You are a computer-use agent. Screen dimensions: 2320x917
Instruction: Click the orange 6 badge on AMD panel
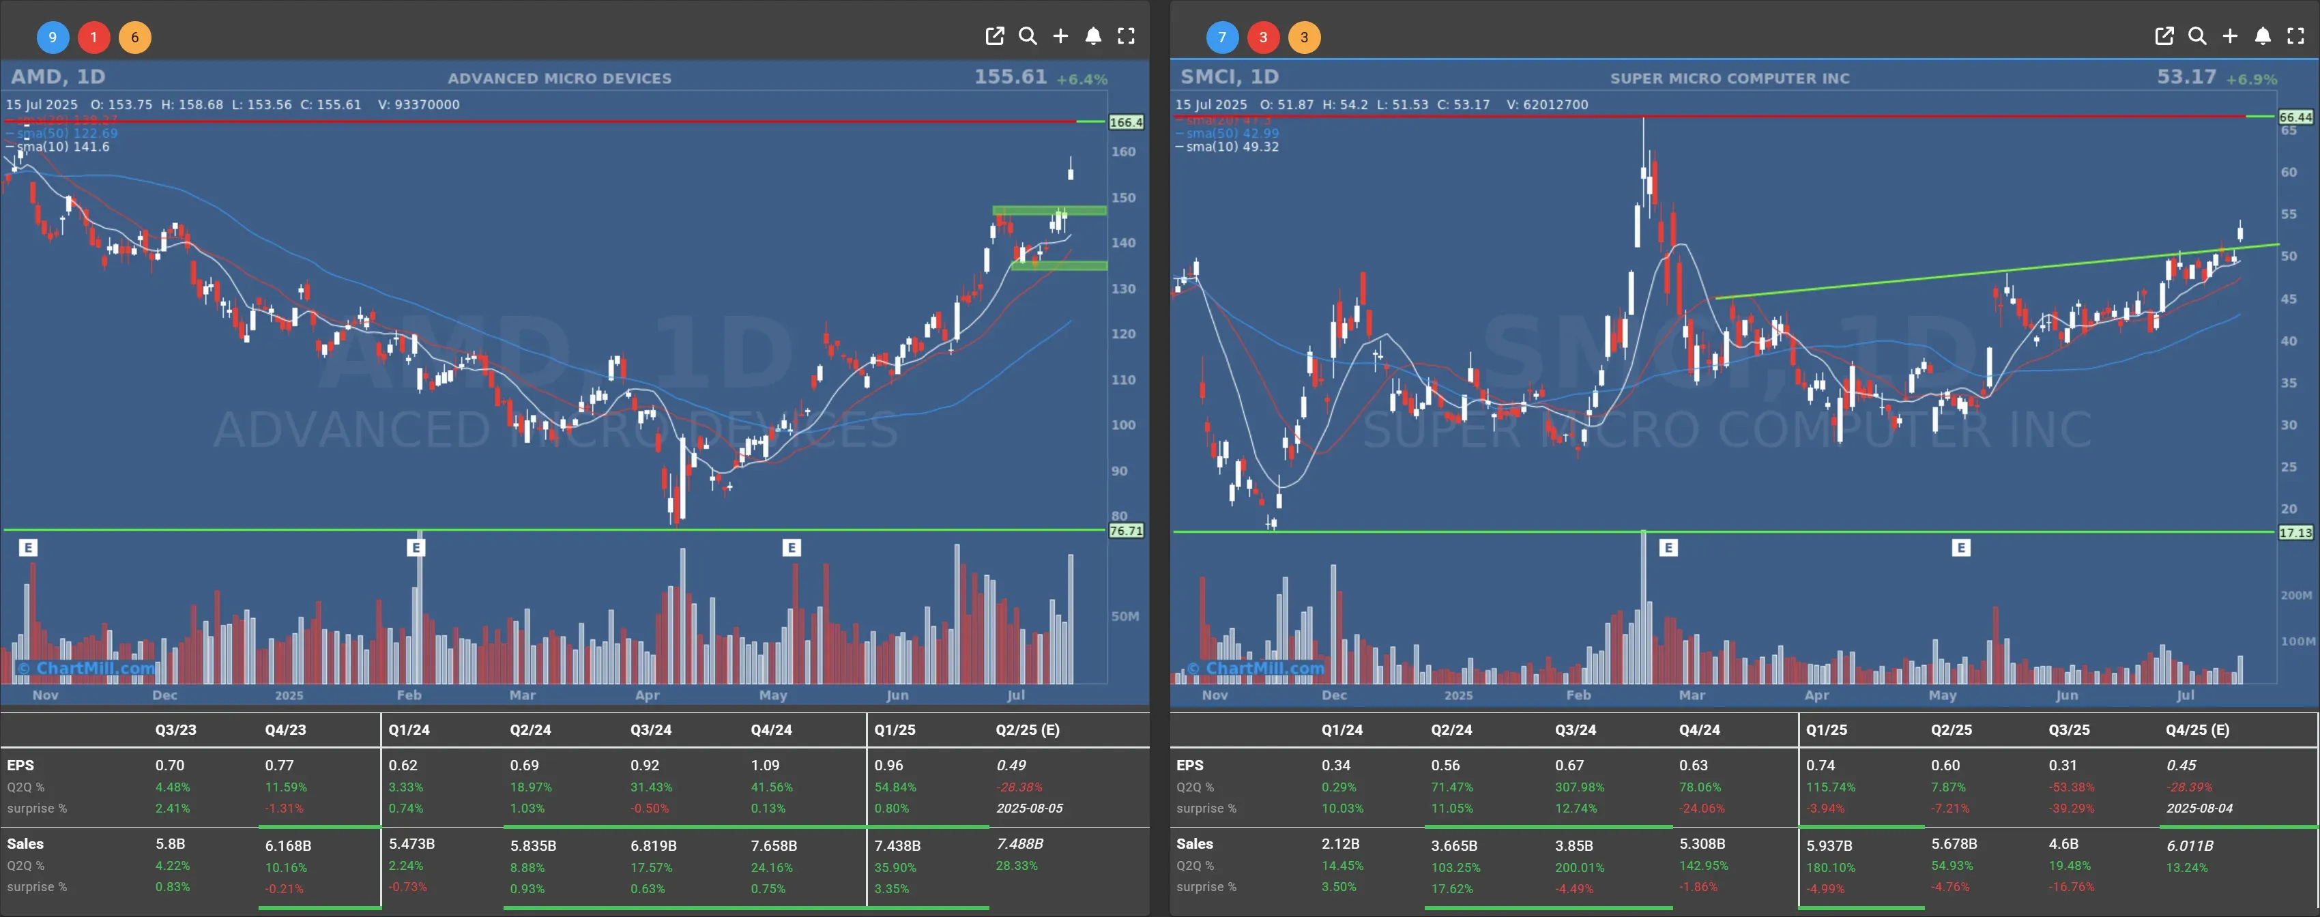pyautogui.click(x=135, y=37)
